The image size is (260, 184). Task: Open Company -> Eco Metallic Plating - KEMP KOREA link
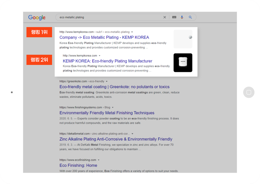(104, 37)
